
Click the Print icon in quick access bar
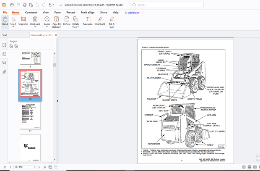click(25, 5)
